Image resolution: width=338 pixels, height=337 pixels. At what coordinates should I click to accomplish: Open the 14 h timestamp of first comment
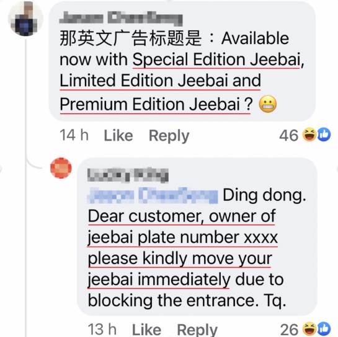tap(74, 136)
